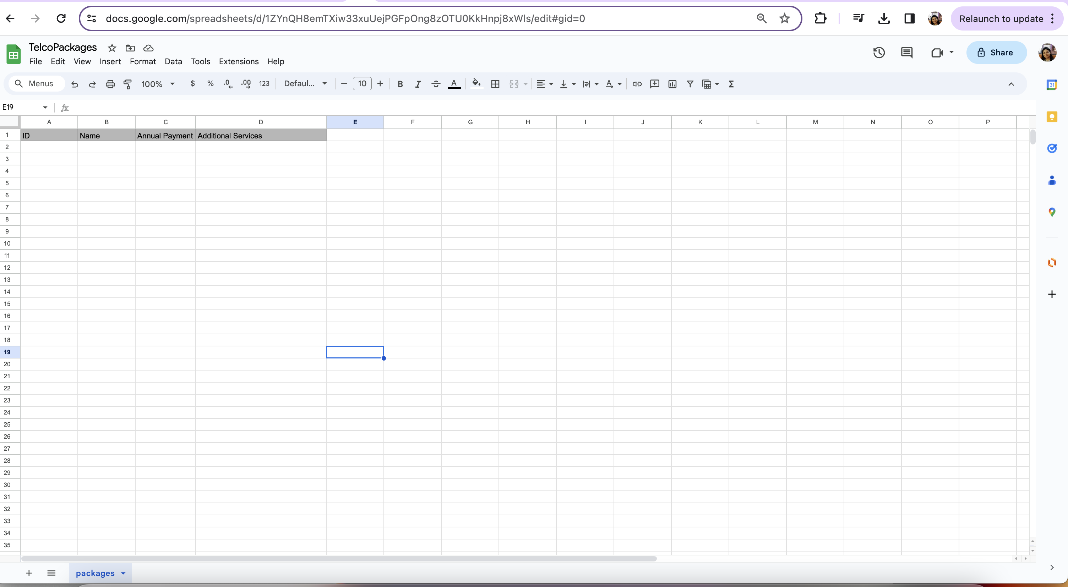Toggle strikethrough formatting
Image resolution: width=1068 pixels, height=587 pixels.
(x=435, y=84)
